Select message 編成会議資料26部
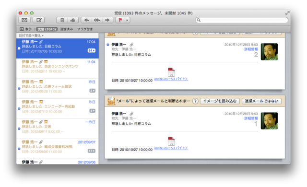 [x=58, y=149]
